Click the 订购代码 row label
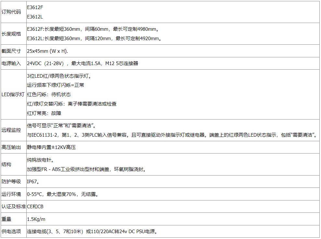This screenshot has height=239, width=321. click(x=11, y=12)
